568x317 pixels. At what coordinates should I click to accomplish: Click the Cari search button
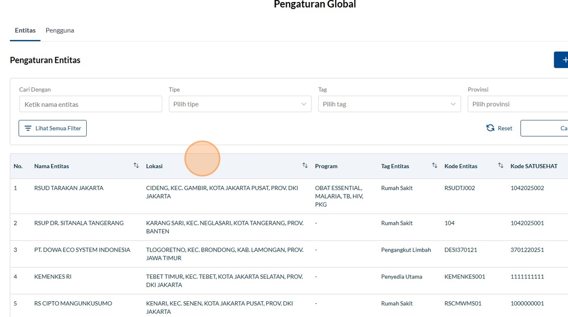pos(544,128)
